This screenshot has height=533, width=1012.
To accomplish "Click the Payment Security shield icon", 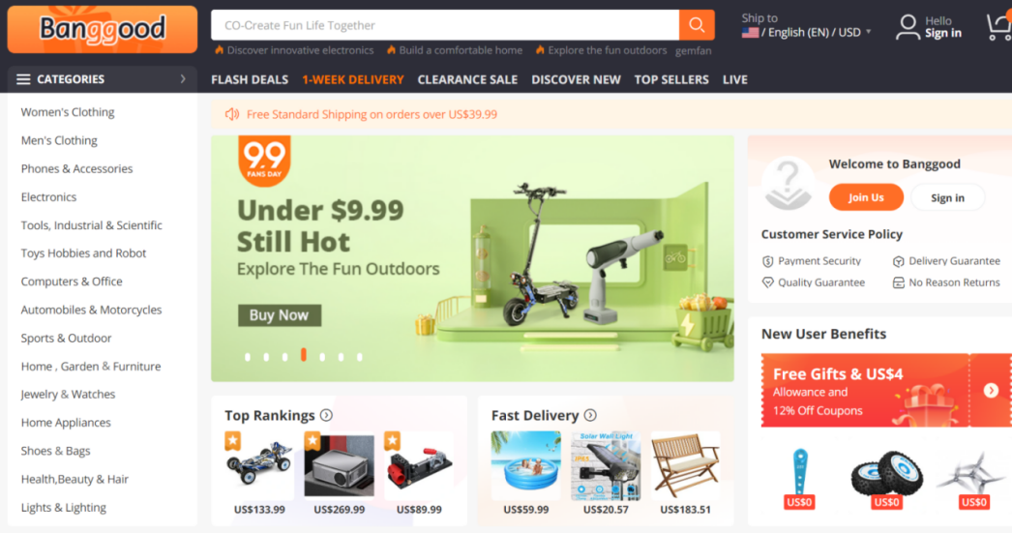I will [x=767, y=261].
